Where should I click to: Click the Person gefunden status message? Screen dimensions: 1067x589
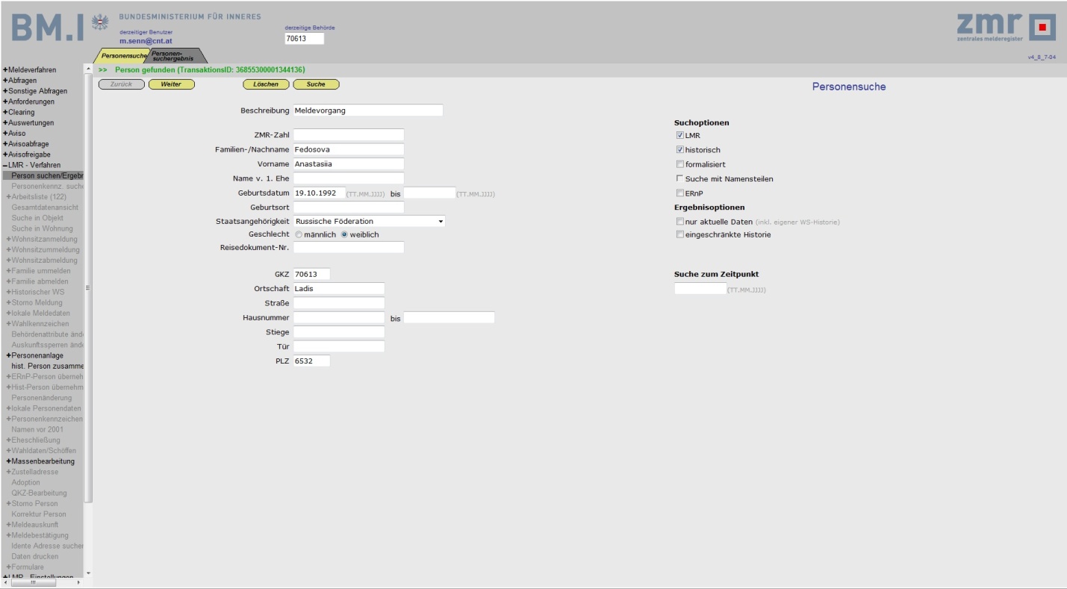(210, 69)
